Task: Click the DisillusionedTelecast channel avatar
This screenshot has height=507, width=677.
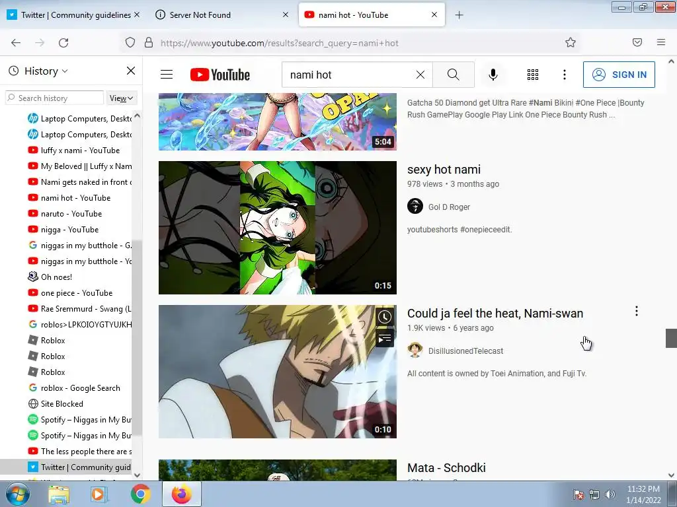Action: click(x=415, y=350)
